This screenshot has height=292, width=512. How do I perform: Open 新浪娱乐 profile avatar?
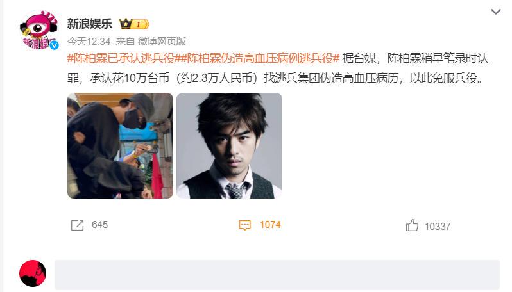coord(38,30)
